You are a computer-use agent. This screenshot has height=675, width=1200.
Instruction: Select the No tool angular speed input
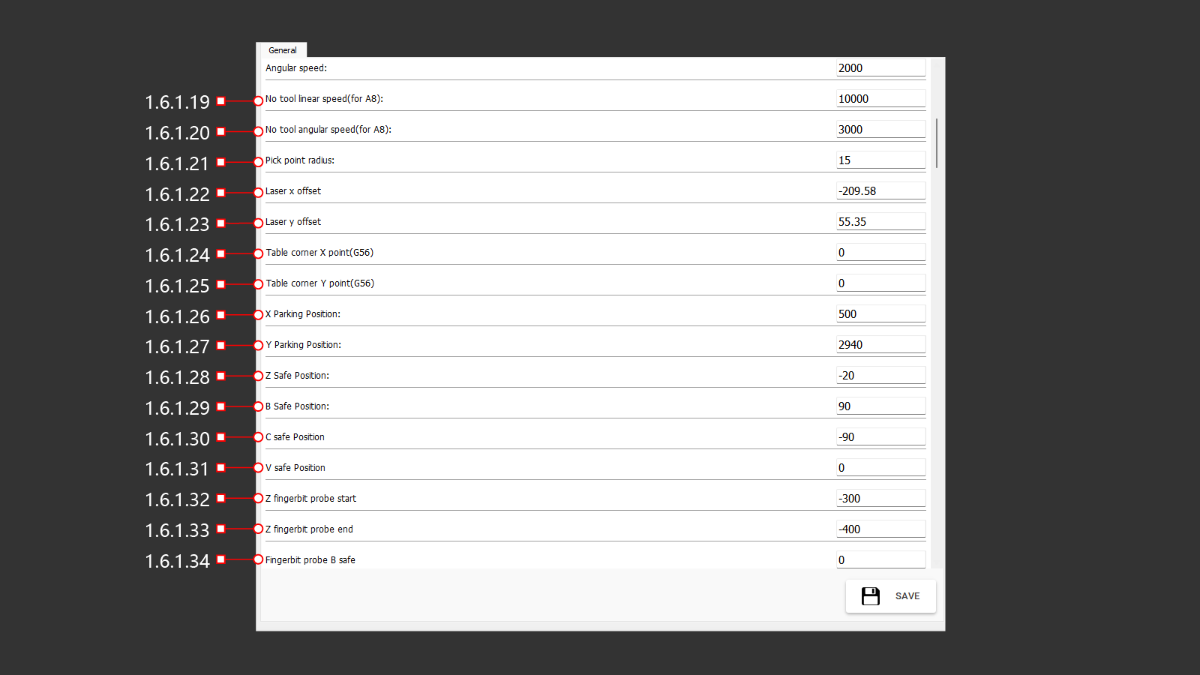point(880,130)
